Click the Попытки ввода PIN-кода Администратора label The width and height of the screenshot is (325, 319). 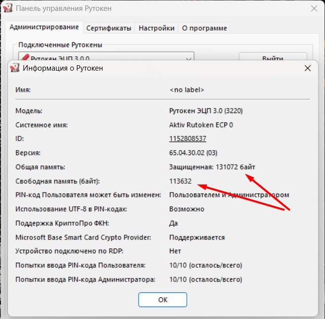coord(85,279)
